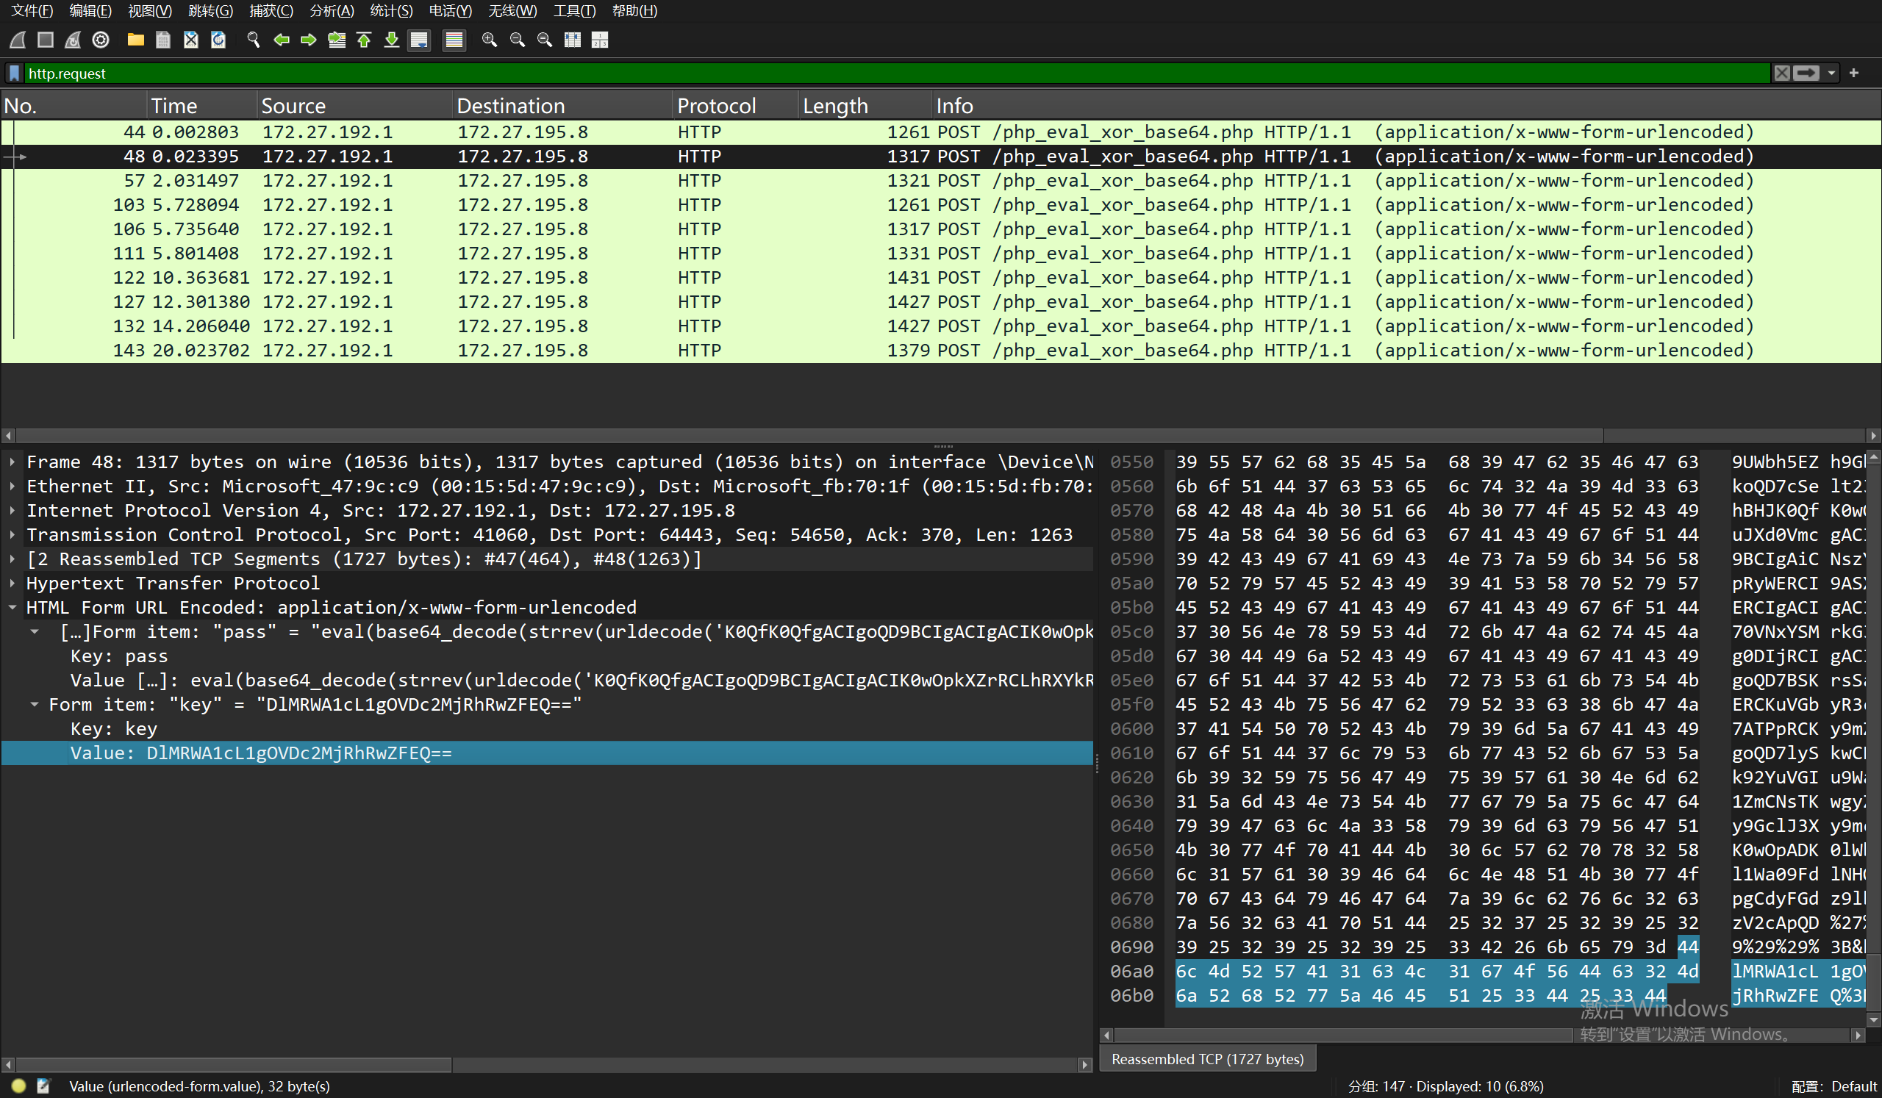Click the reload capture file icon
Image resolution: width=1882 pixels, height=1098 pixels.
coord(218,40)
